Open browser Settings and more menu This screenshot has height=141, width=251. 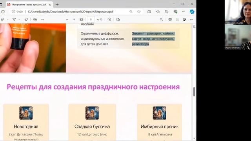pyautogui.click(x=184, y=12)
